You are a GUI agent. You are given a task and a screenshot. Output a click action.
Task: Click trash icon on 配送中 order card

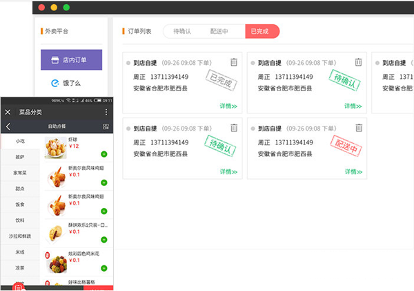[x=359, y=128]
